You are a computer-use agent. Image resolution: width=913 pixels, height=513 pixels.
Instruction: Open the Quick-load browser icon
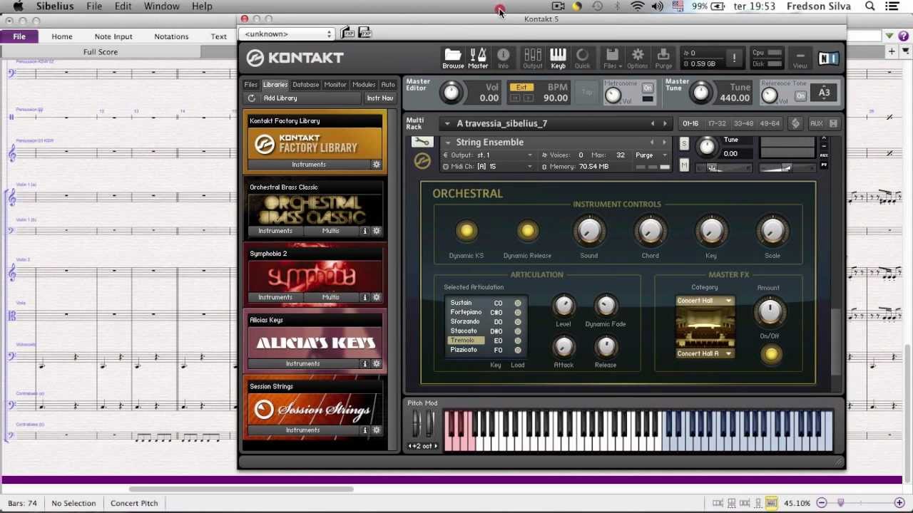coord(582,58)
